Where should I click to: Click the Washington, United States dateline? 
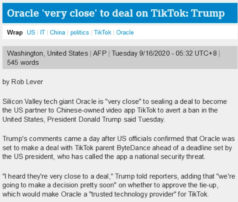pyautogui.click(x=48, y=53)
